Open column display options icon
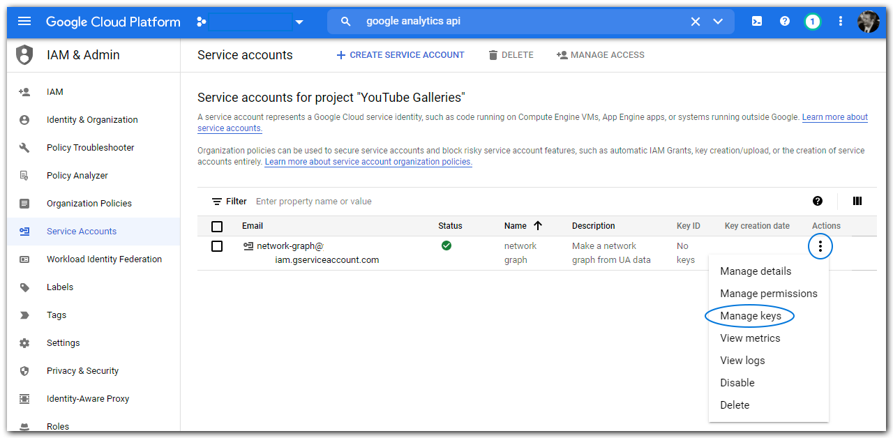893x438 pixels. (857, 201)
